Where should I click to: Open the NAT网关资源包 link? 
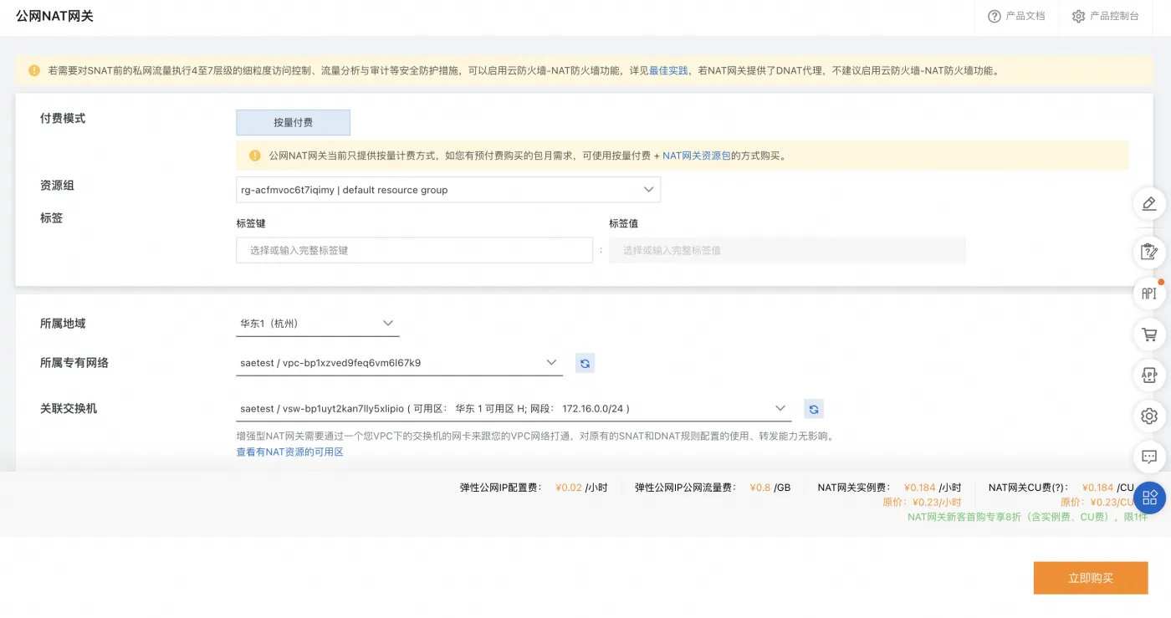697,156
